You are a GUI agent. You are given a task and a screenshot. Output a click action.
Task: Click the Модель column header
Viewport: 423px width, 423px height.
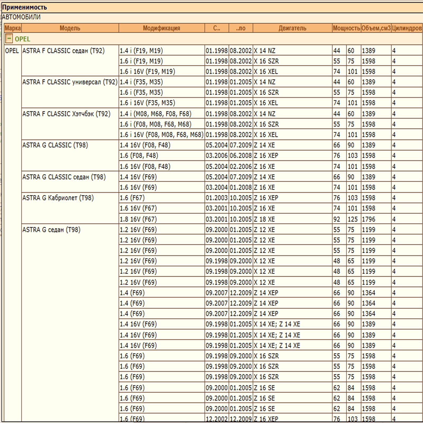70,28
